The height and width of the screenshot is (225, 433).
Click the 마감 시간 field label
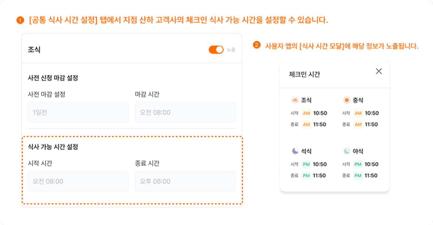click(147, 94)
